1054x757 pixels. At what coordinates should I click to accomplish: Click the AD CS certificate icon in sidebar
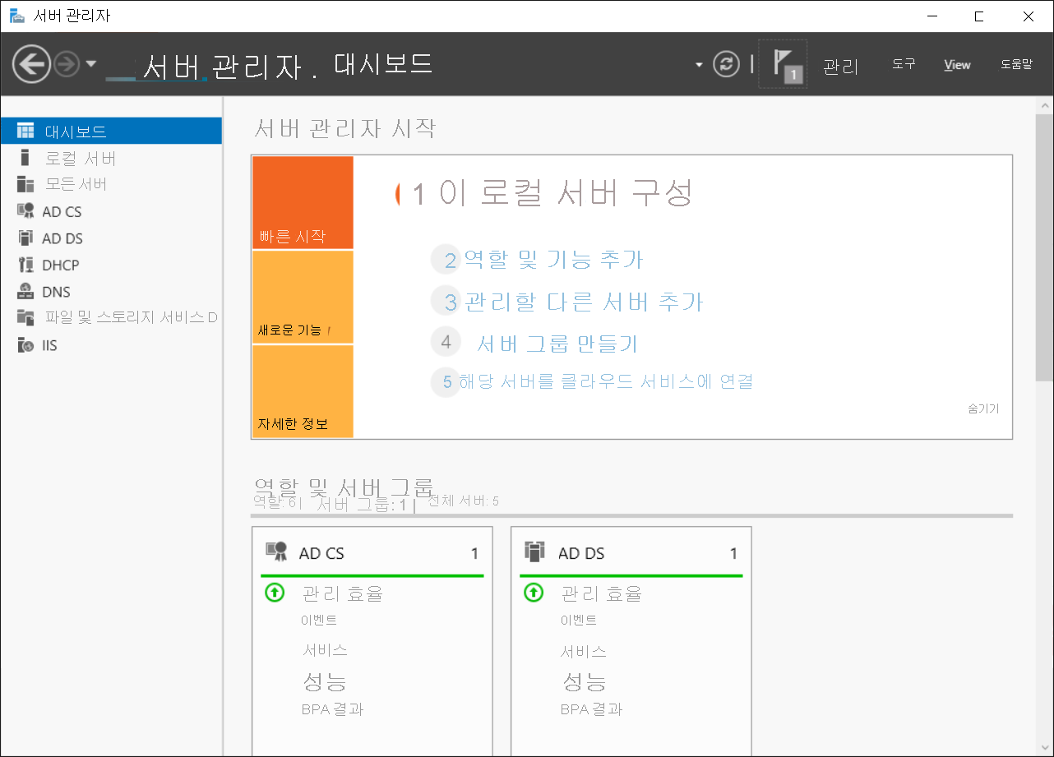click(x=25, y=210)
